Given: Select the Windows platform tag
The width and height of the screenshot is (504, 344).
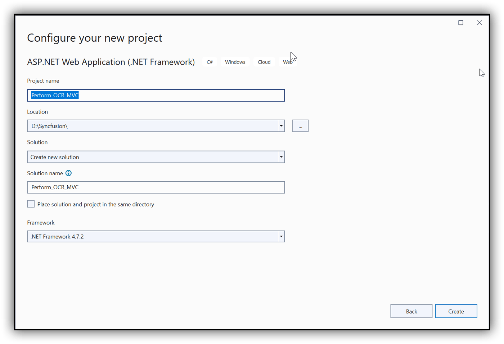Looking at the screenshot, I should 235,62.
